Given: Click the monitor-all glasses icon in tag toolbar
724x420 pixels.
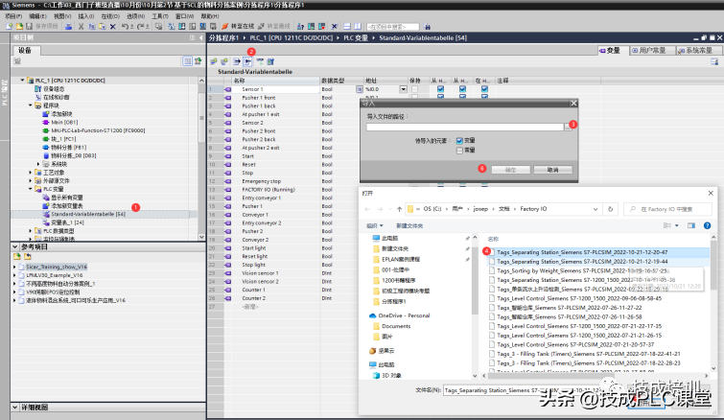Looking at the screenshot, I should (261, 61).
